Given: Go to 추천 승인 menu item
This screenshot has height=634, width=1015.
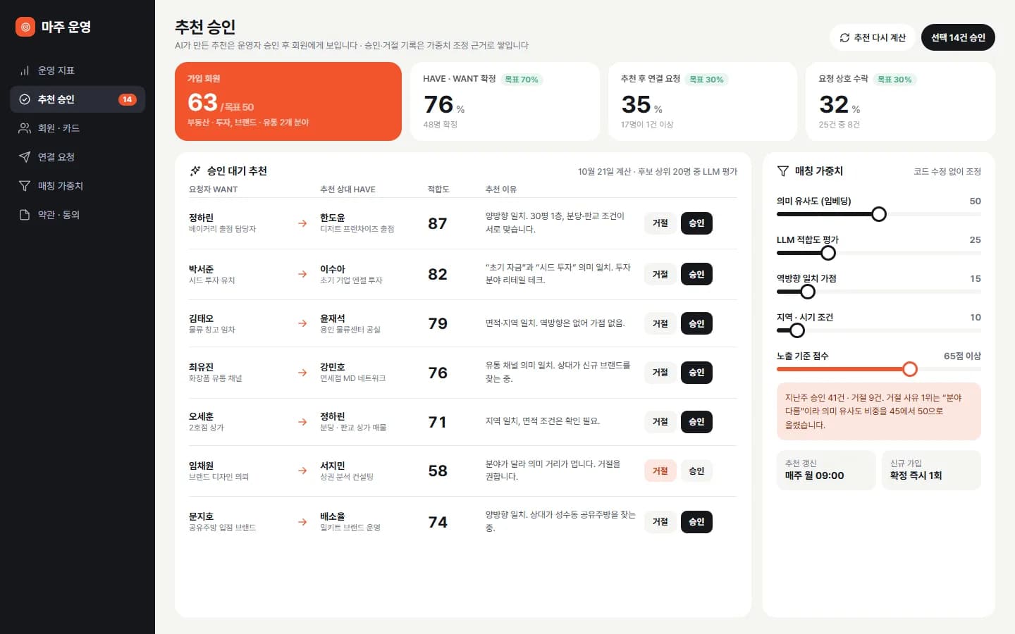Looking at the screenshot, I should tap(78, 99).
